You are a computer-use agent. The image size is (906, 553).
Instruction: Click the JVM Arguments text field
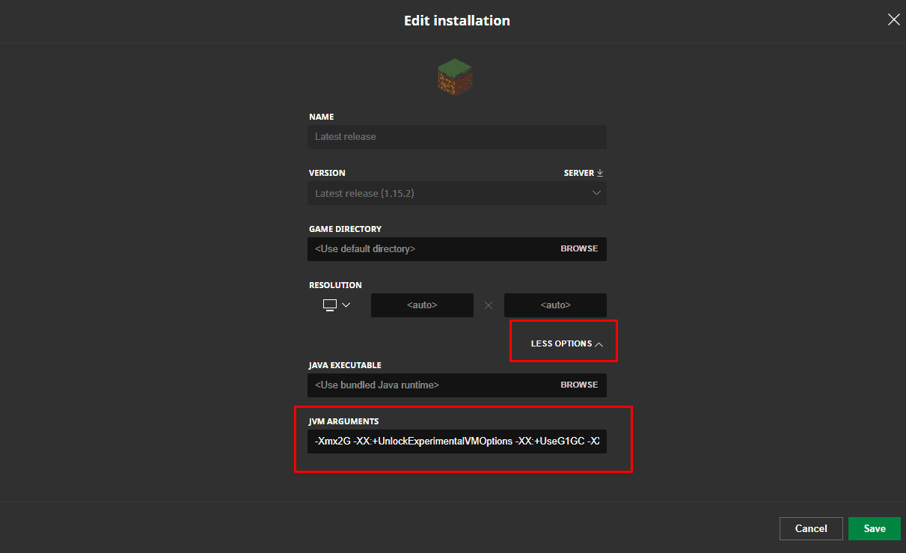(x=457, y=442)
